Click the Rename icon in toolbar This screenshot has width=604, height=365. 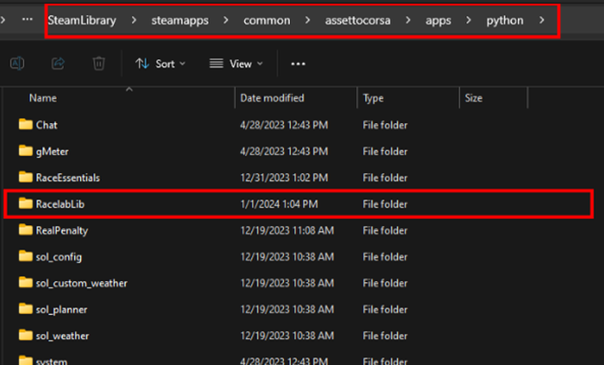[x=17, y=63]
